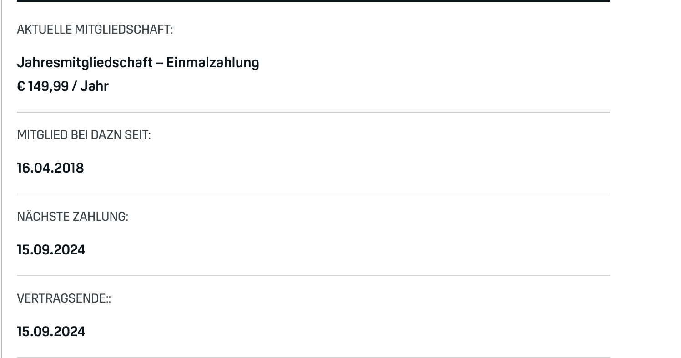This screenshot has height=358, width=681.
Task: Click the AKTUELLE MITGLIEDSCHAFT label
Action: tap(95, 30)
